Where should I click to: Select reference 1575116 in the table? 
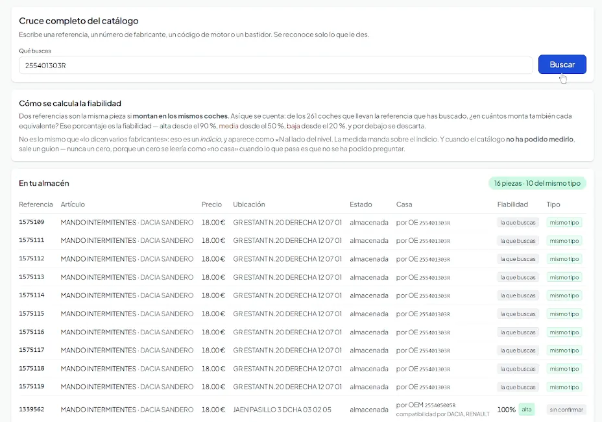click(x=32, y=332)
